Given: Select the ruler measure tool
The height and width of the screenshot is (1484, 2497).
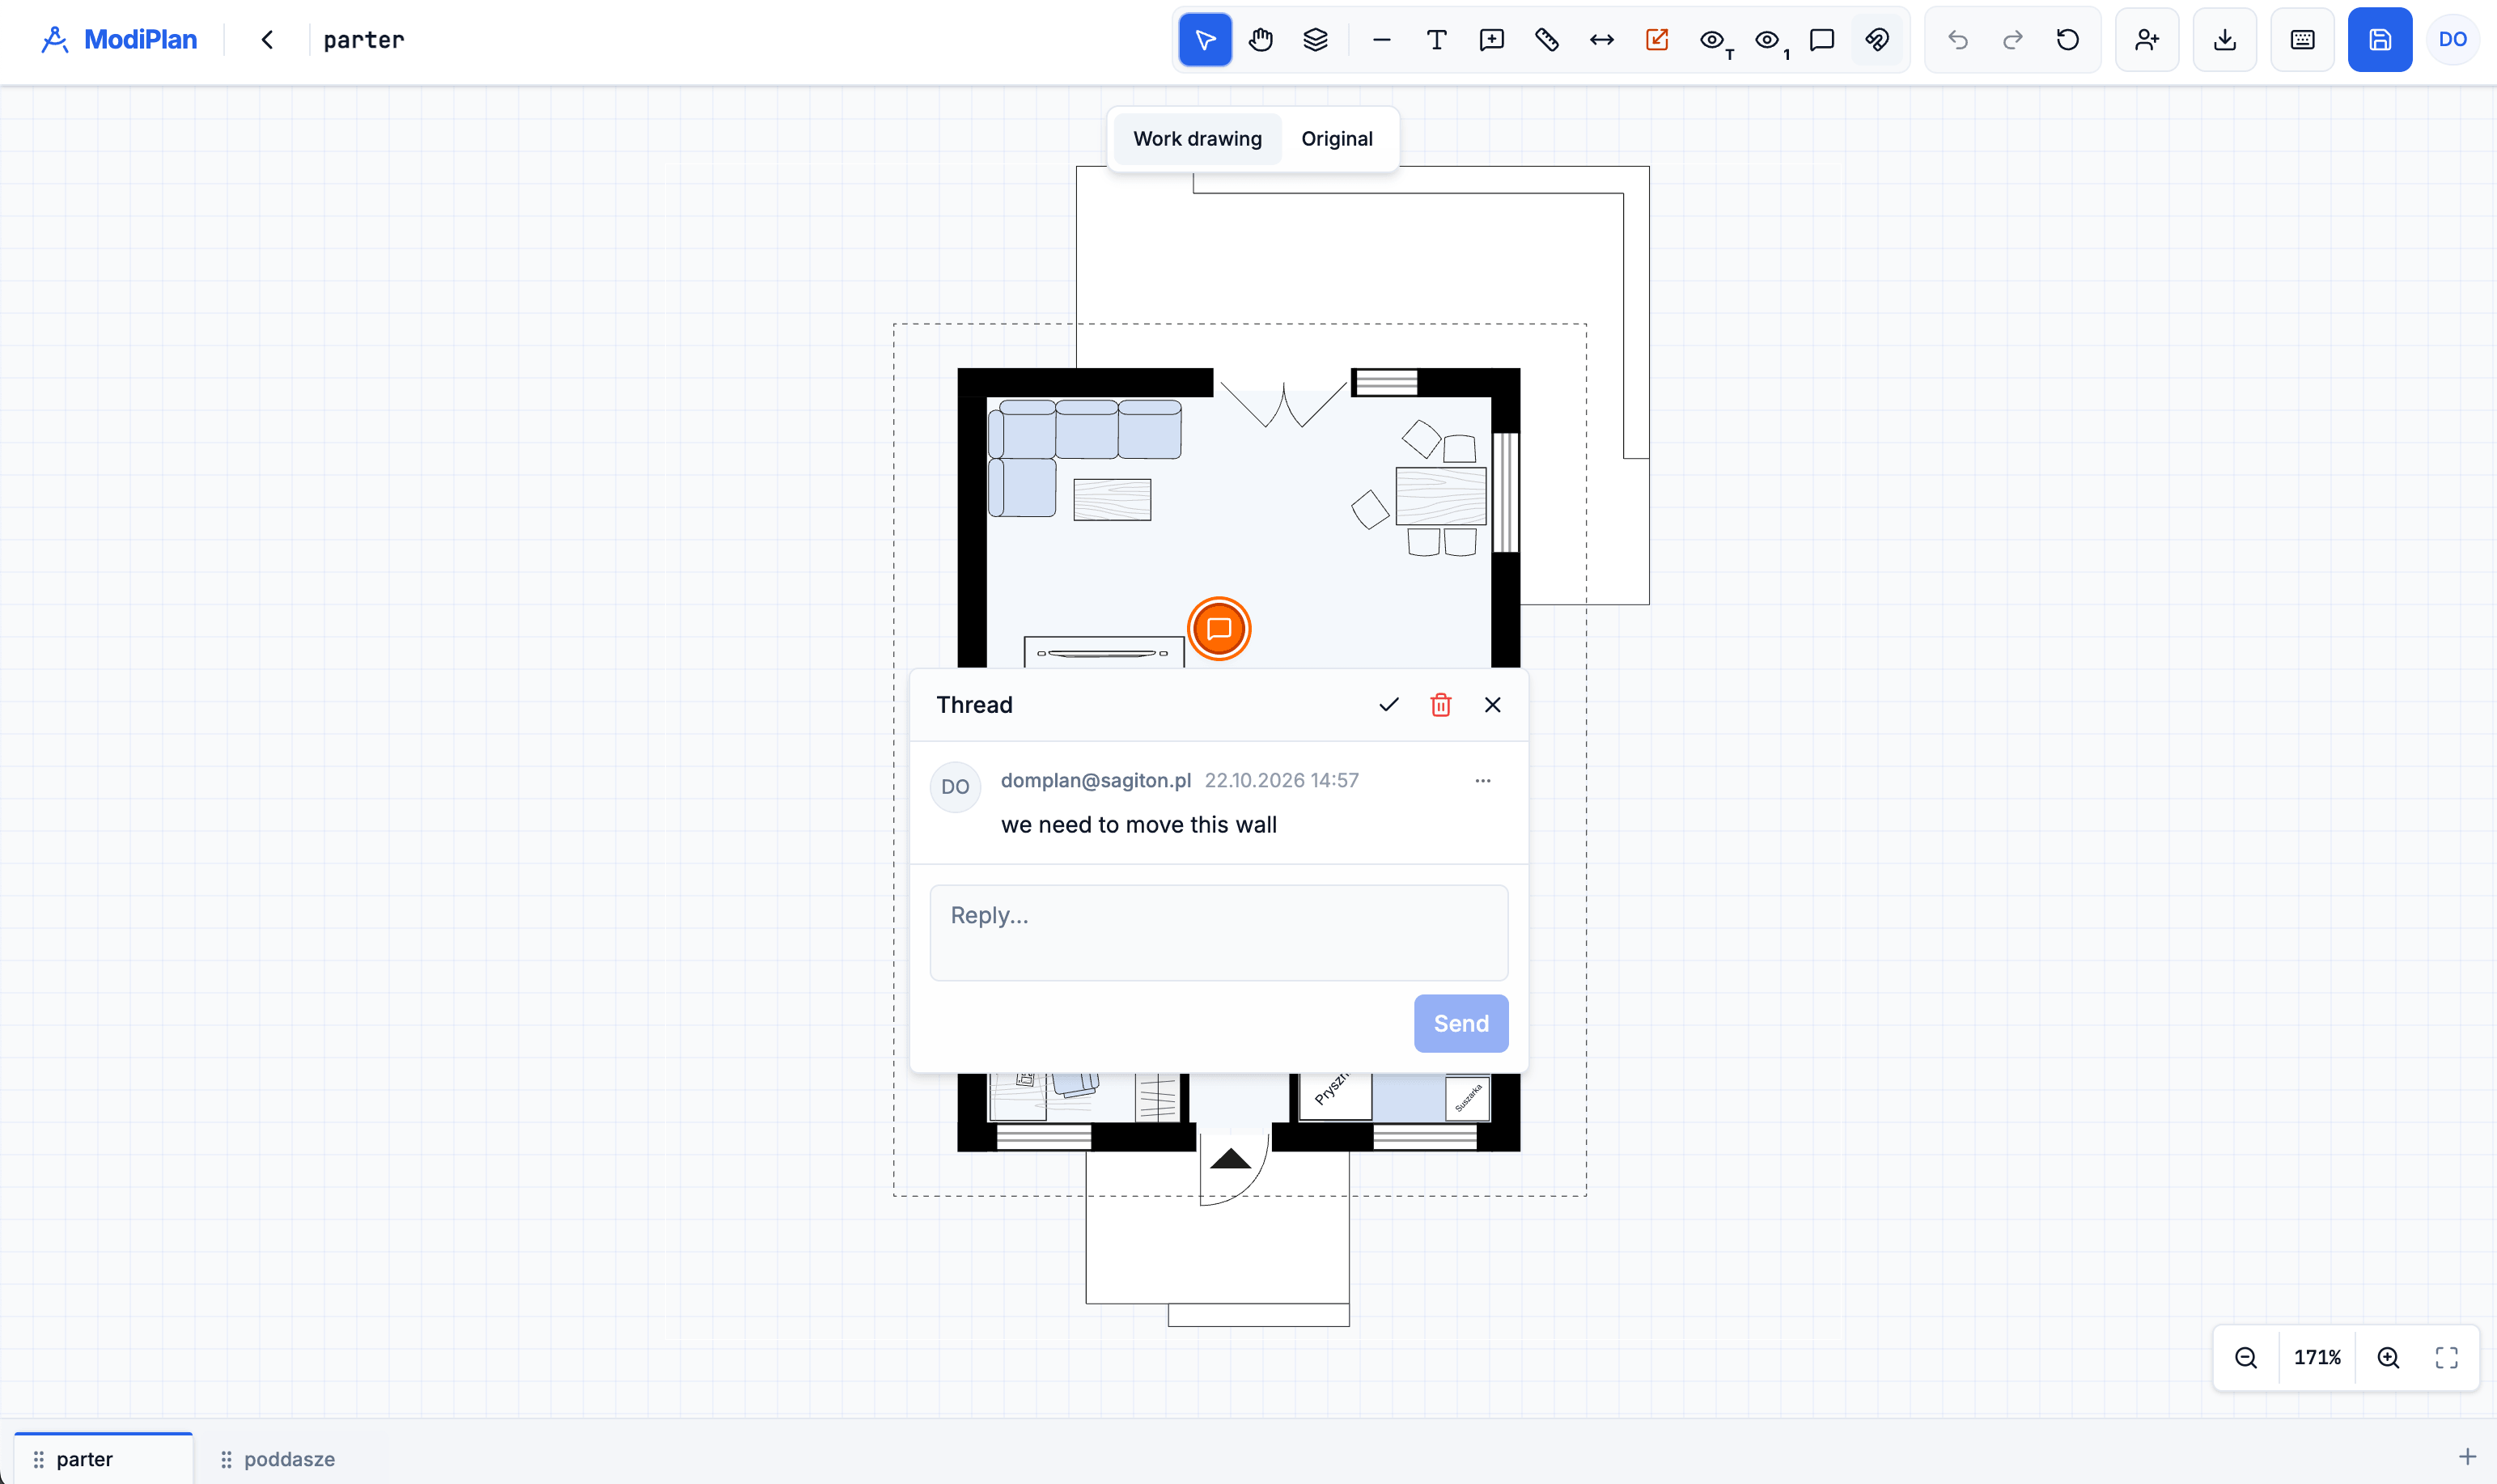Looking at the screenshot, I should click(1546, 40).
